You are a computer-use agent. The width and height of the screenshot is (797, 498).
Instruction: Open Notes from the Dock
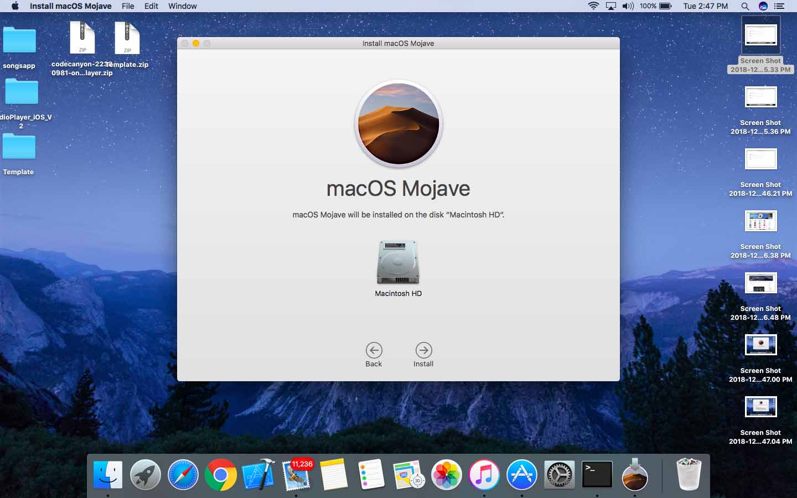tap(334, 475)
